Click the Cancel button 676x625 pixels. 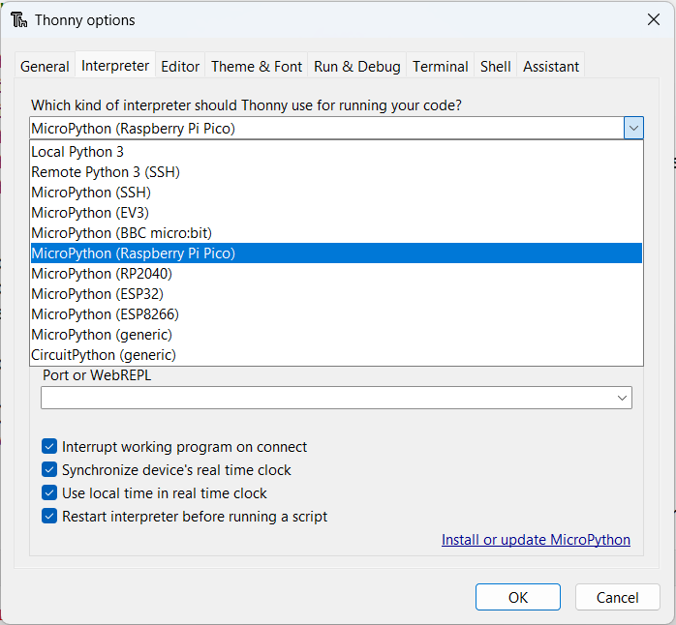point(617,597)
